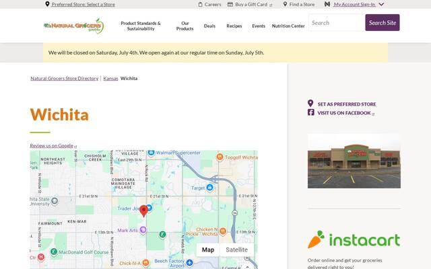Click the Chicken N Pickle marker

click(x=223, y=231)
